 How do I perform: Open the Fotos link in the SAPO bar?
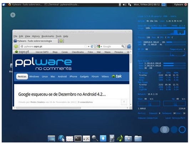pyautogui.click(x=90, y=52)
